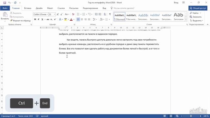Screen dimensions: 210x118
Task: Justify the paragraph text
Action: coord(89,19)
